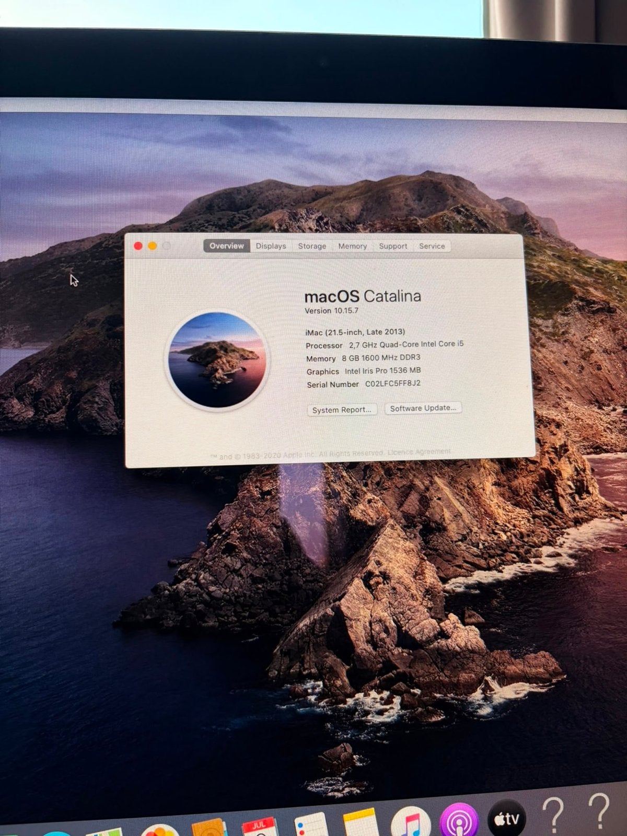Open the Music app from the dock
The width and height of the screenshot is (627, 836).
tap(411, 822)
